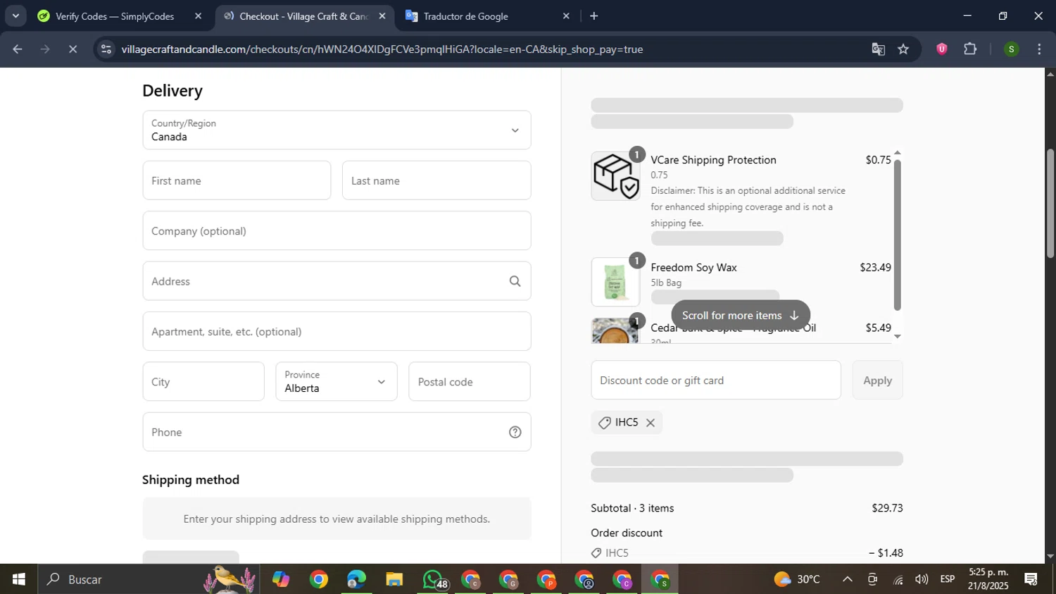This screenshot has height=594, width=1056.
Task: Focus the First name field
Action: pyautogui.click(x=237, y=180)
